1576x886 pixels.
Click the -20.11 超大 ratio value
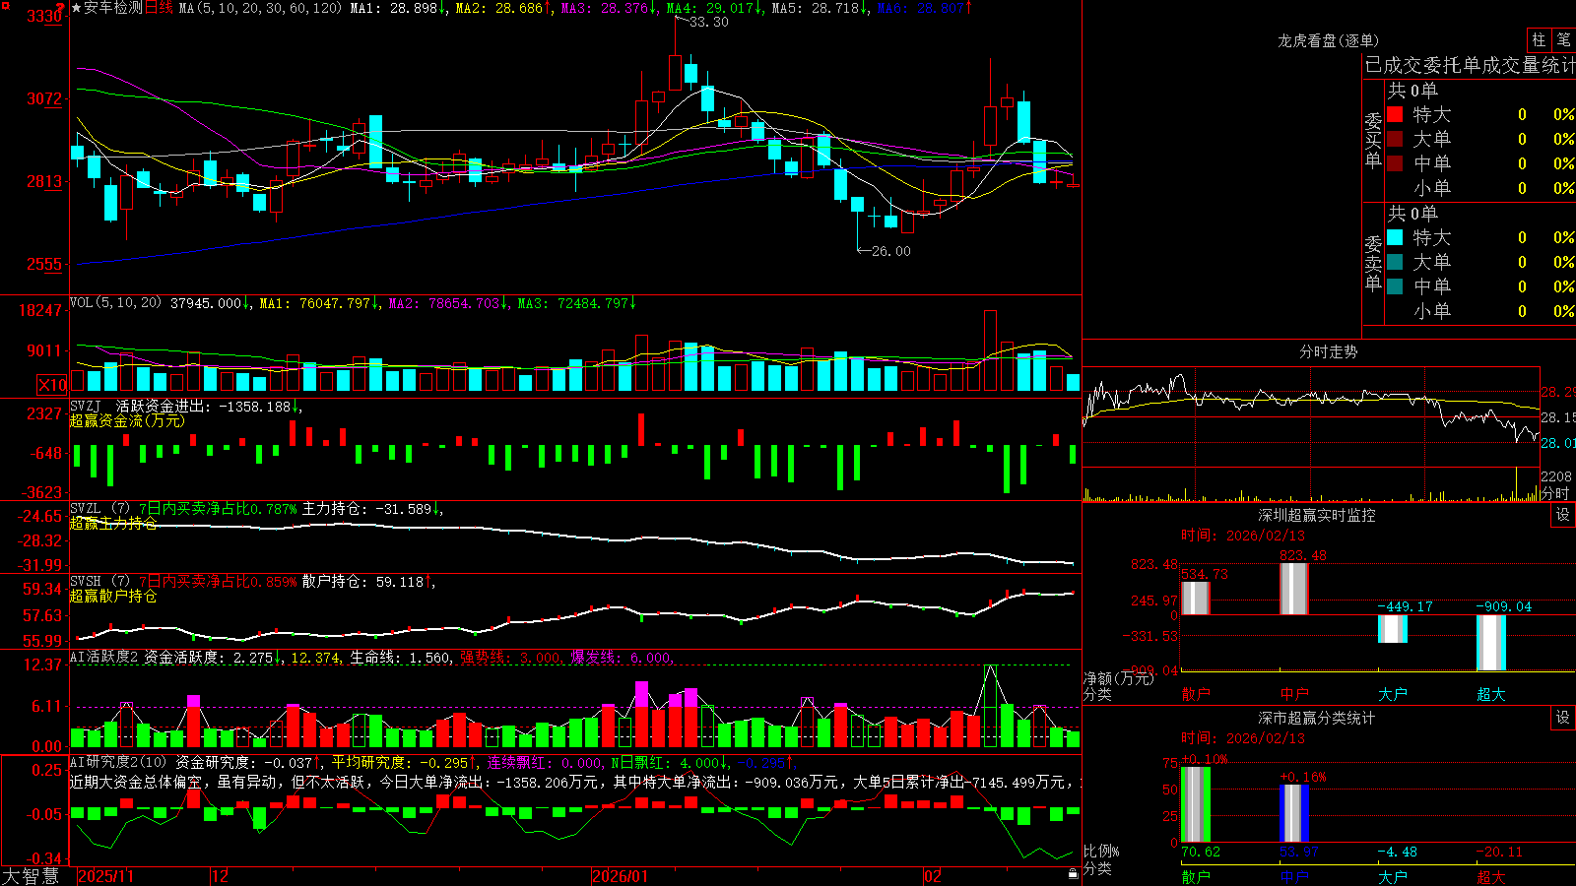1500,852
